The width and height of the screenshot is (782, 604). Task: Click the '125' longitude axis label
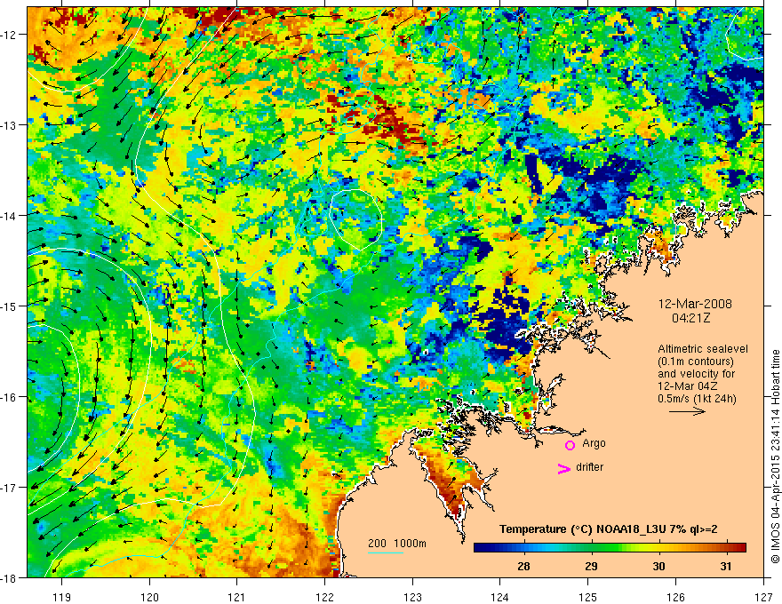coord(588,597)
